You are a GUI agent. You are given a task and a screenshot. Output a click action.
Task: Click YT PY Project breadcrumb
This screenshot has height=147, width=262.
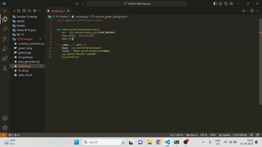point(60,17)
